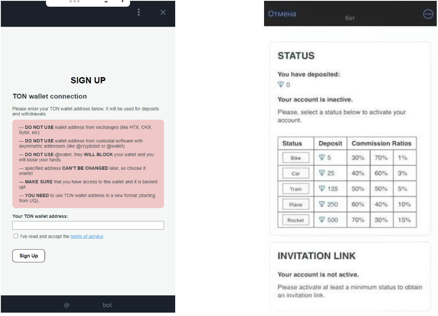
Task: Click the TON icon in the 5 deposit row
Action: point(322,157)
